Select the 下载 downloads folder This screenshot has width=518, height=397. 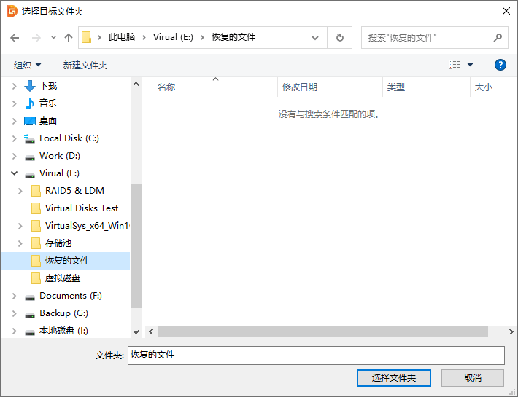pyautogui.click(x=48, y=86)
